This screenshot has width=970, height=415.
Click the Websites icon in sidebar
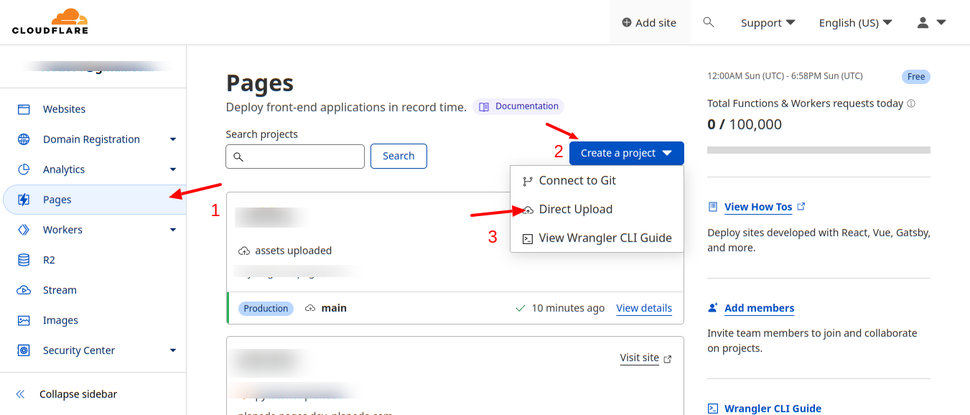click(x=24, y=109)
